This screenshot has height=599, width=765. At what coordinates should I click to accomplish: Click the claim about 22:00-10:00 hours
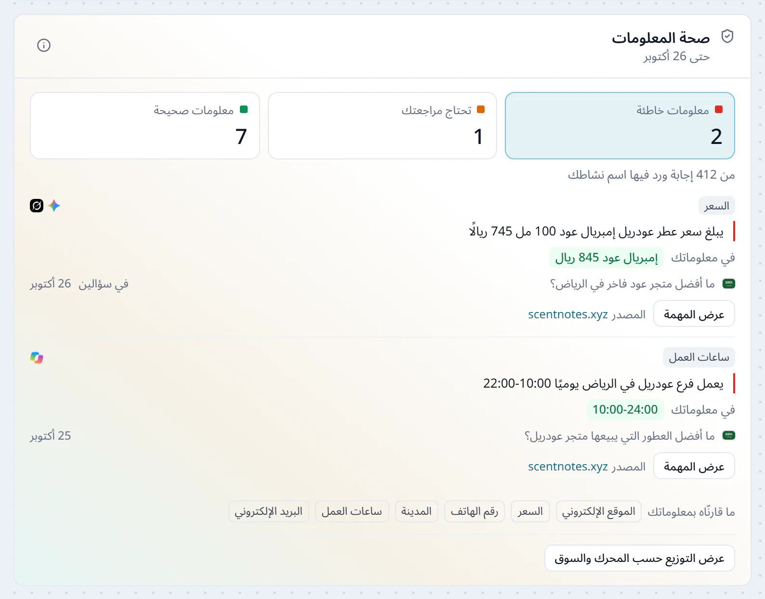604,384
